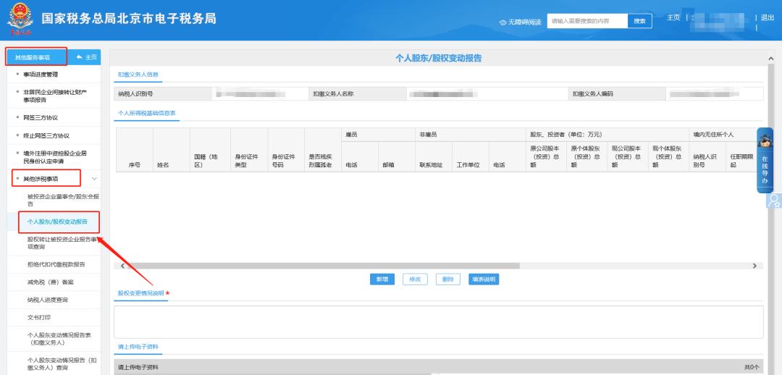The image size is (782, 375).
Task: Click the 无障碍阅读 eye icon
Action: [503, 22]
